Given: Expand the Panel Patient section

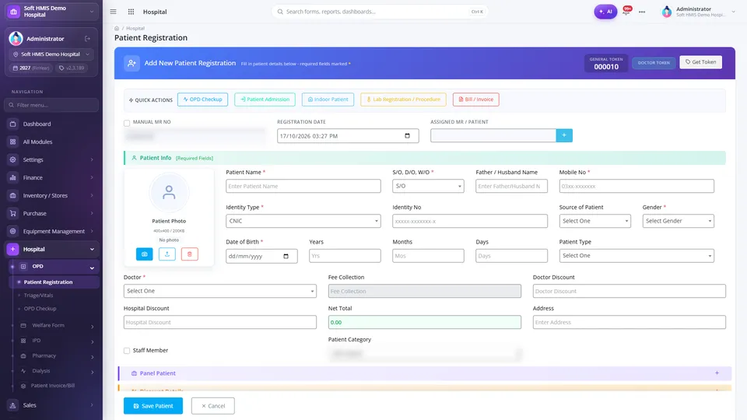Looking at the screenshot, I should (x=425, y=373).
